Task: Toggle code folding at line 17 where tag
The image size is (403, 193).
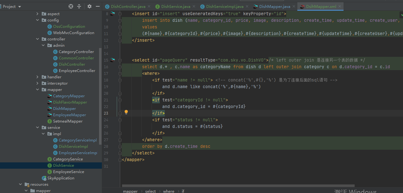Action: (120, 73)
